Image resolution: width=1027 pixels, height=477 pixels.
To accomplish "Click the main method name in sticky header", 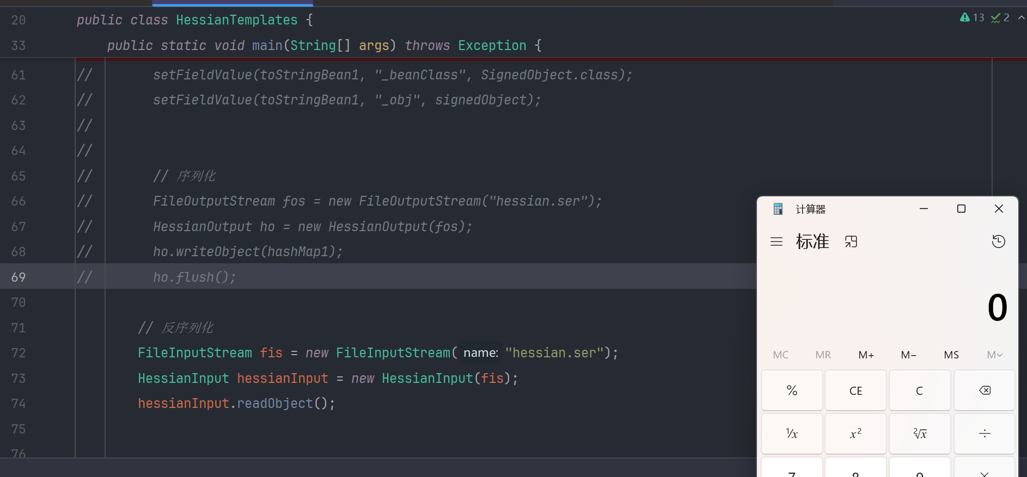I will 267,46.
